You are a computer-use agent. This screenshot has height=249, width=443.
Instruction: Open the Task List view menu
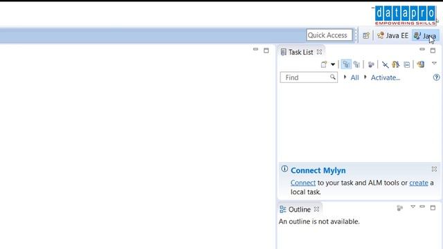pyautogui.click(x=434, y=64)
